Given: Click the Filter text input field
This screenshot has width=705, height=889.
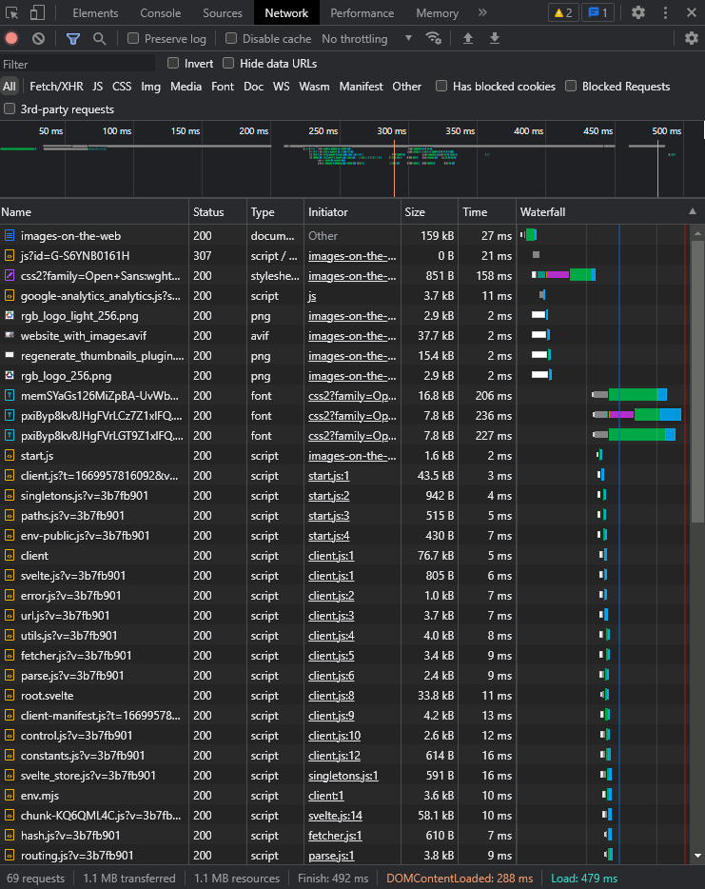Looking at the screenshot, I should coord(78,64).
